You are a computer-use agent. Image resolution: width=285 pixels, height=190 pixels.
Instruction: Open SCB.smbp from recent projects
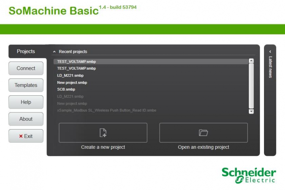click(66, 89)
